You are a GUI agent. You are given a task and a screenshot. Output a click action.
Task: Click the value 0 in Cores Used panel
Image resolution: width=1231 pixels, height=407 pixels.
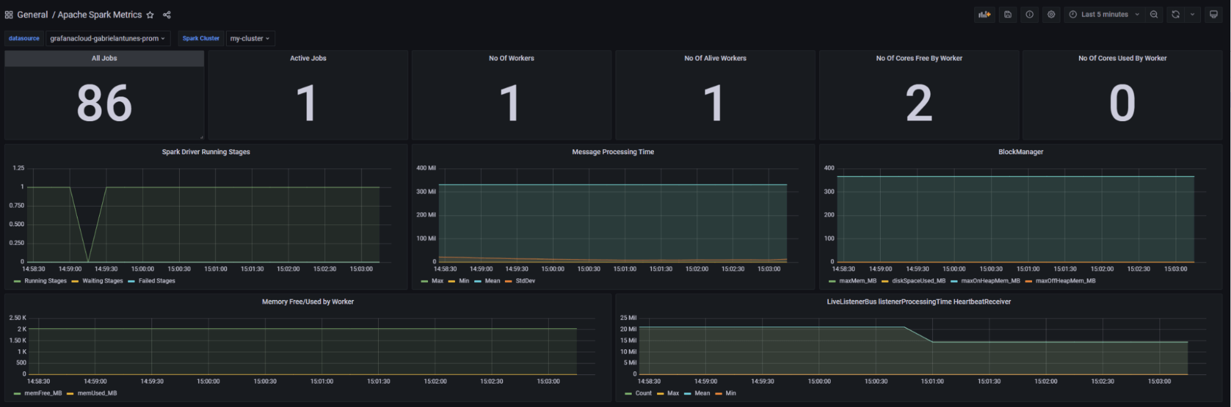point(1122,103)
